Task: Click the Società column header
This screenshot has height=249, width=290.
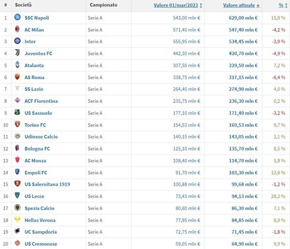Action: click(x=23, y=5)
